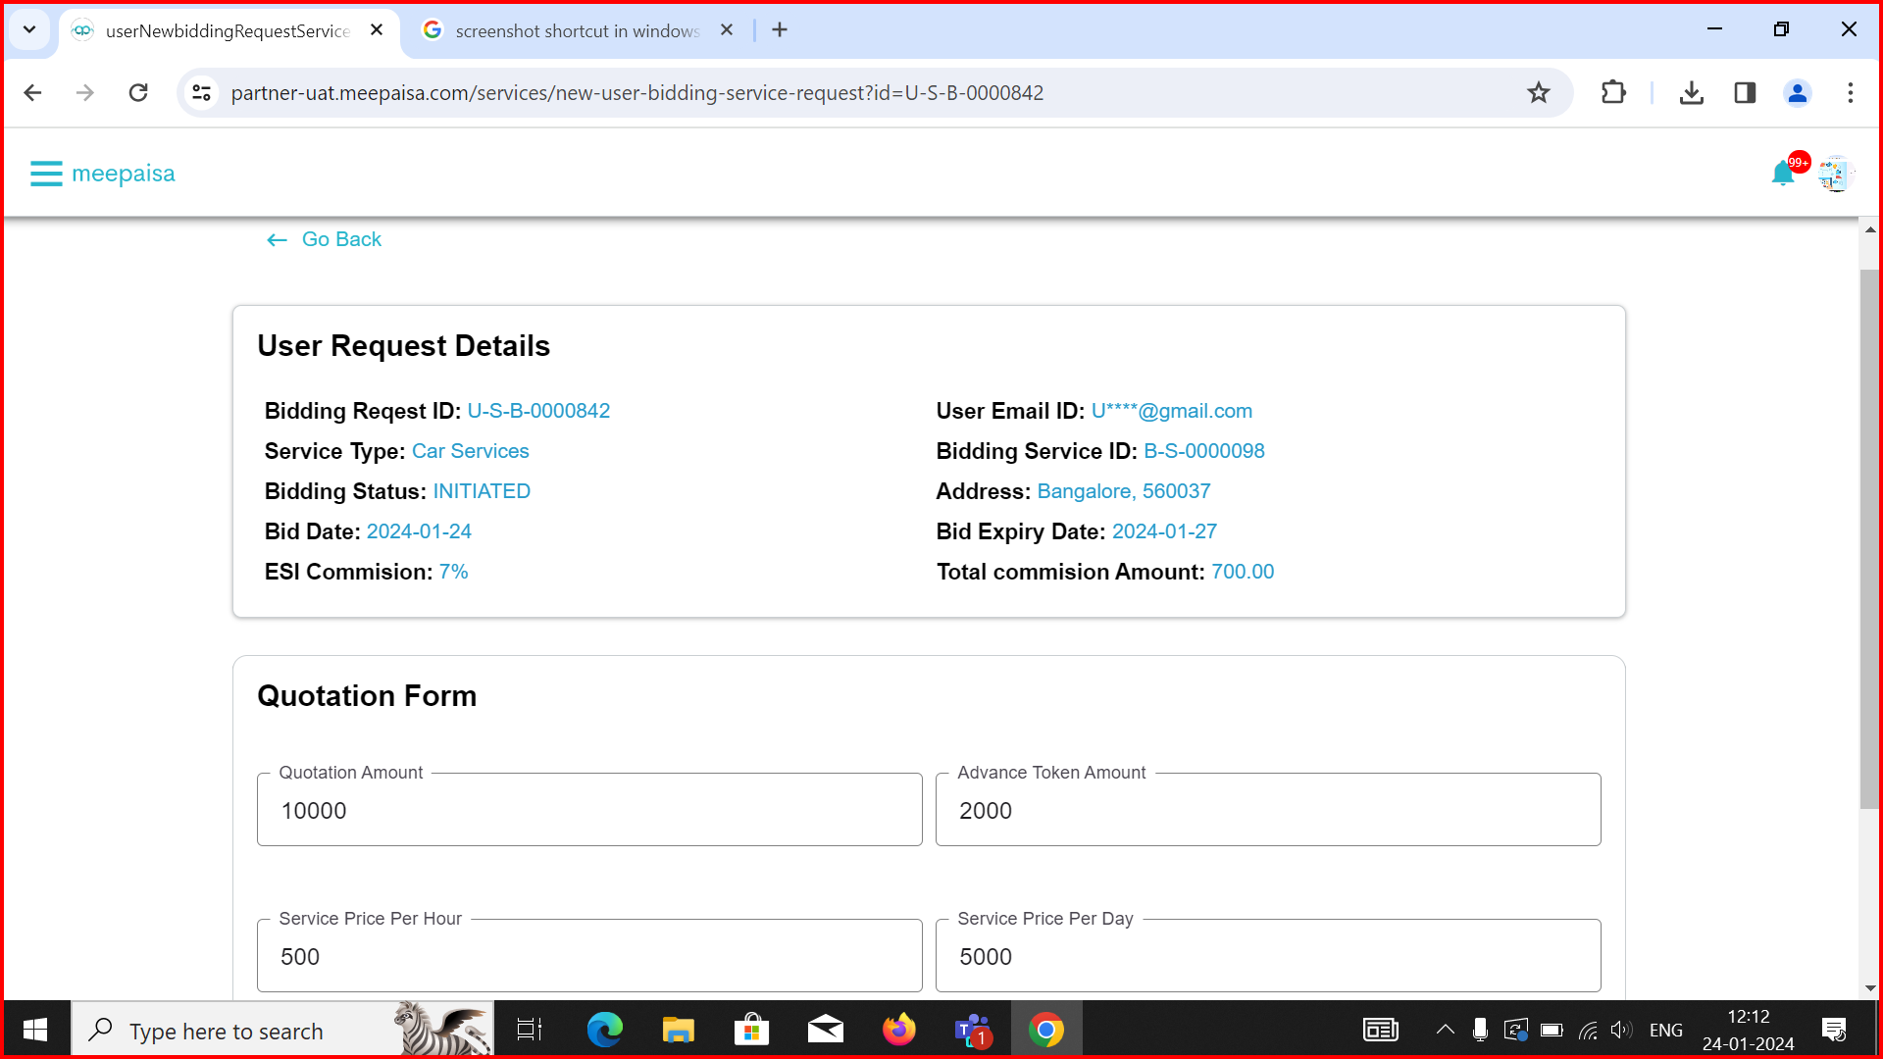Click the INITIATED bidding status value
Screen dimensions: 1883x1059
[482, 491]
